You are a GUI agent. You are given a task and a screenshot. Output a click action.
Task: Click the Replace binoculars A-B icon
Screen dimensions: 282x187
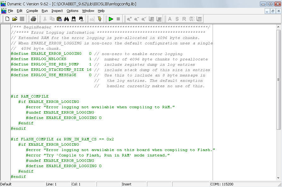pyautogui.click(x=74, y=19)
